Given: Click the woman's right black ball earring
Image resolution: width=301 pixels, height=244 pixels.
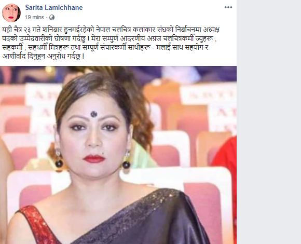Looking at the screenshot, I should [126, 165].
